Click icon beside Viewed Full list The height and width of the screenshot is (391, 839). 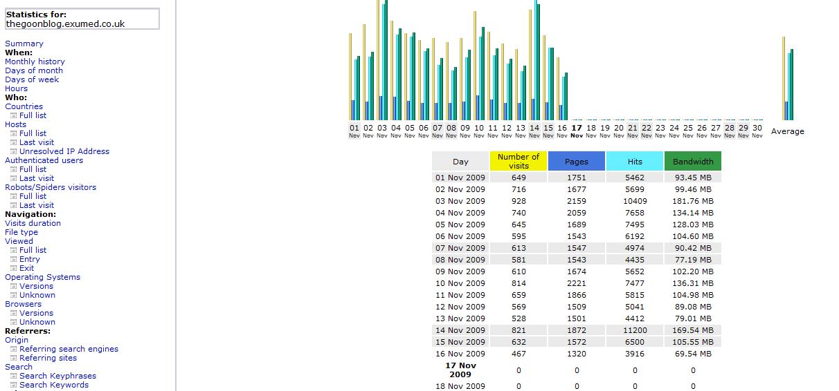click(13, 250)
